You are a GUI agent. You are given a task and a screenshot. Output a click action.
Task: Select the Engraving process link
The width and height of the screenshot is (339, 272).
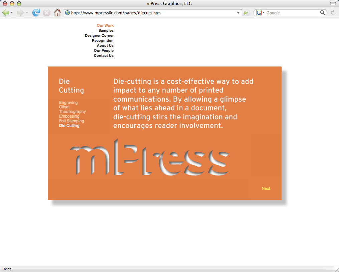point(68,103)
